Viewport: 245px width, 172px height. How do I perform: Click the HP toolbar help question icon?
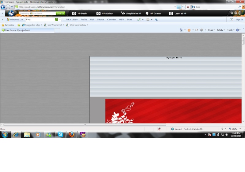tap(239, 13)
